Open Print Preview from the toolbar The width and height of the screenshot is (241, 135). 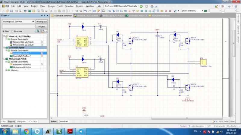coord(20,11)
